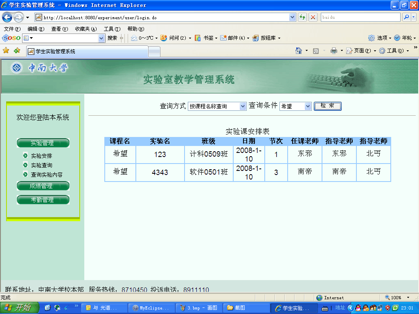Image resolution: width=419 pixels, height=314 pixels.
Task: Open the 查询条件 dropdown showing 希望
Action: 308,106
